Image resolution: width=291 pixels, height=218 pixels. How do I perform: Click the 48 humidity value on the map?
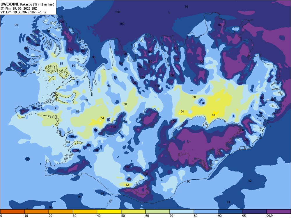213,115
